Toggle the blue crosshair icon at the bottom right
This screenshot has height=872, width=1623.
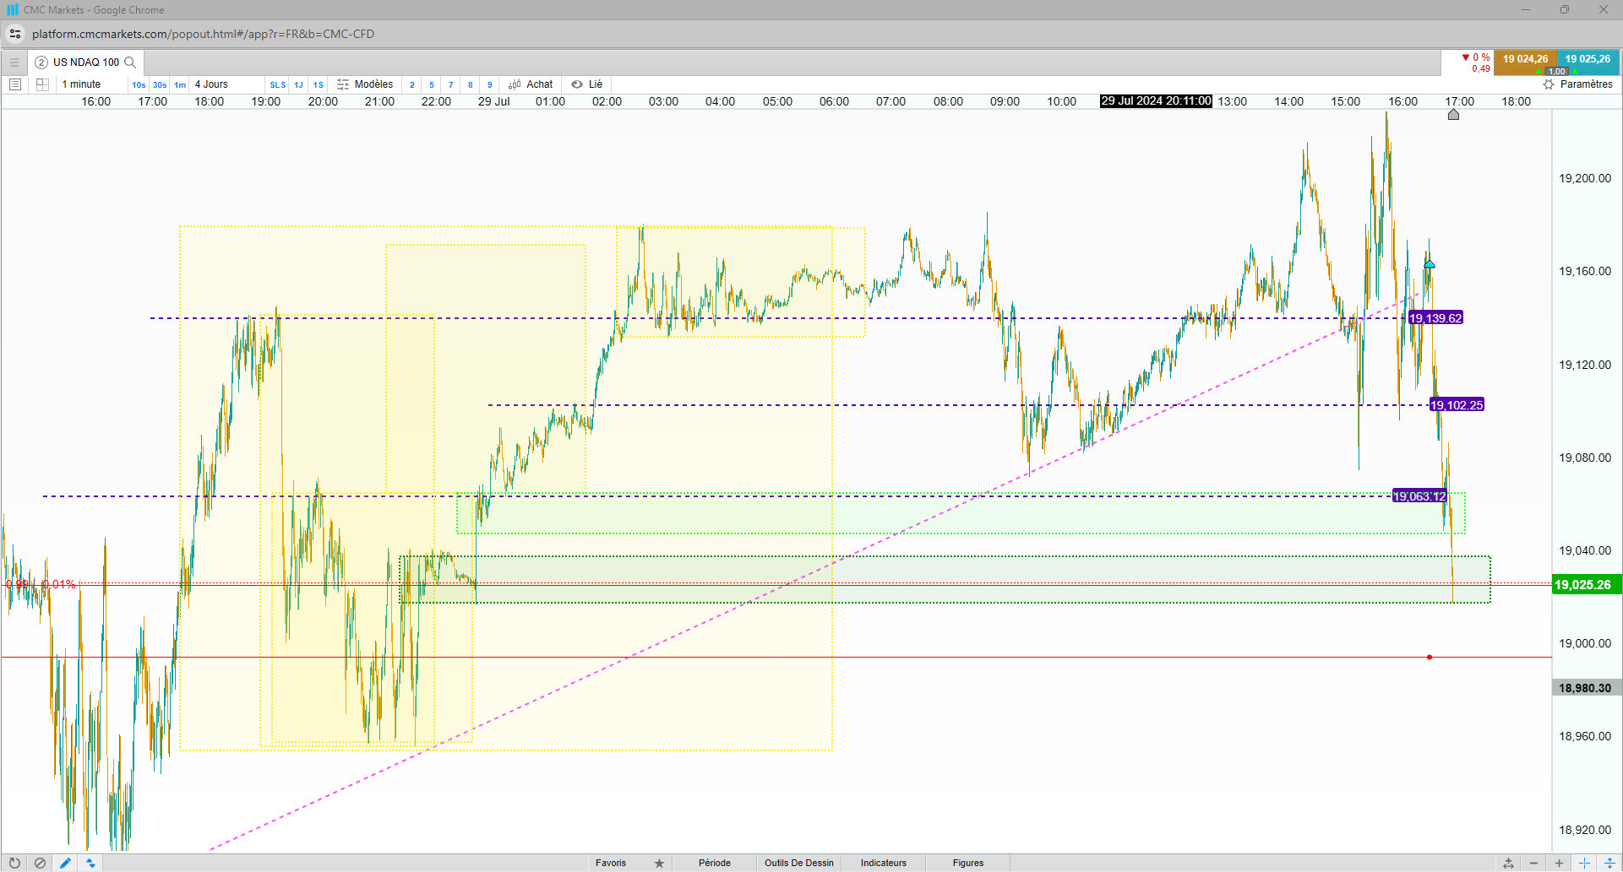[x=1584, y=863]
